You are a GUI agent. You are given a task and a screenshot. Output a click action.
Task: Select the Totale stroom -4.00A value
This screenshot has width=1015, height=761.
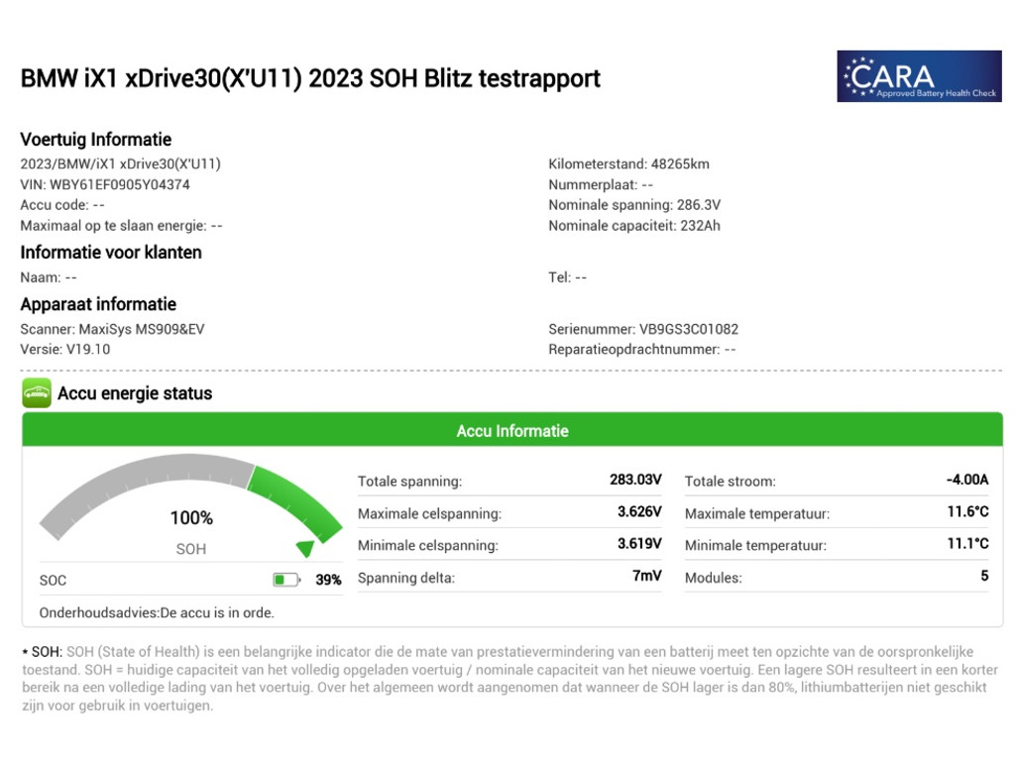966,481
